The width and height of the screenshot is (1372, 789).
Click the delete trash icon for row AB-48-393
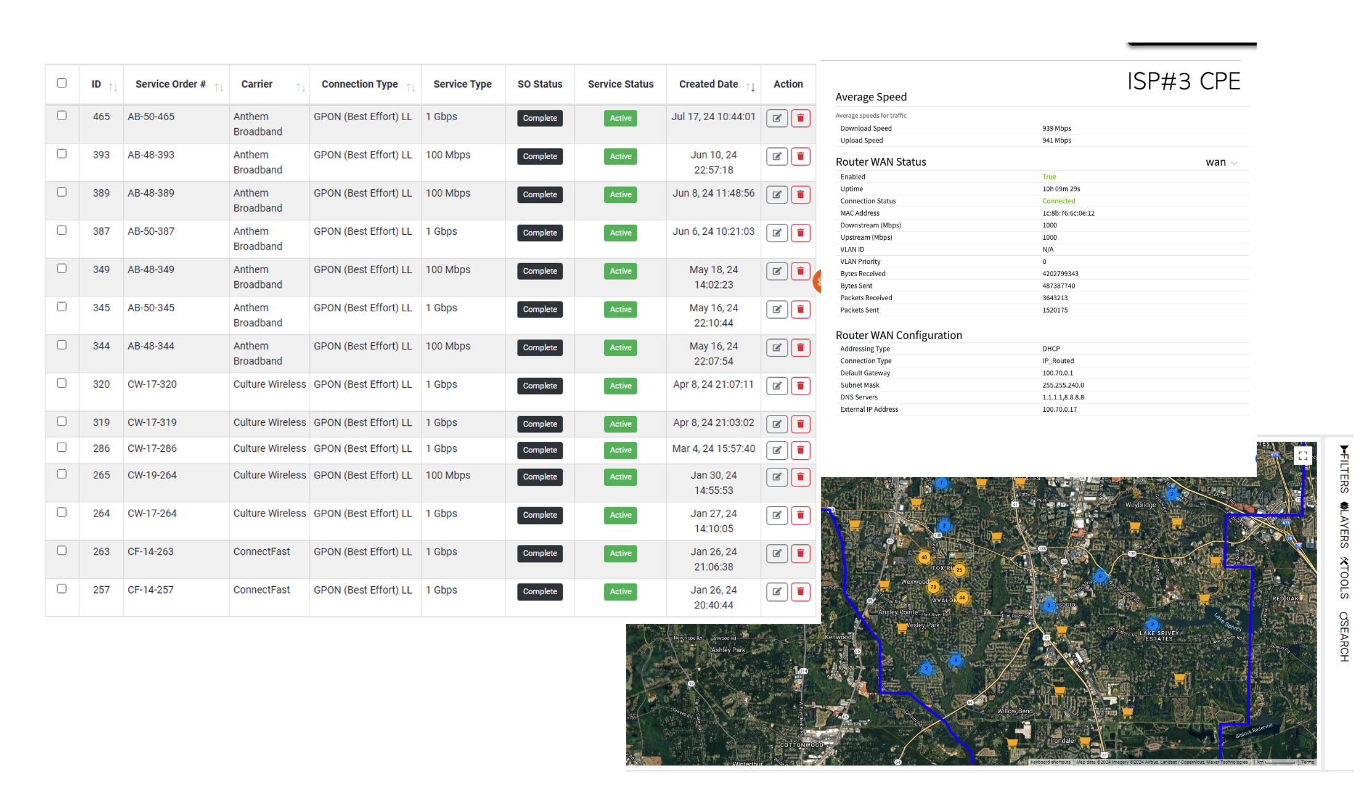tap(800, 157)
